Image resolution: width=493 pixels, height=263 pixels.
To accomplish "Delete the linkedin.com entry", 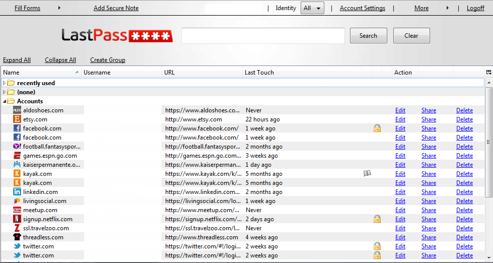I will (x=465, y=191).
